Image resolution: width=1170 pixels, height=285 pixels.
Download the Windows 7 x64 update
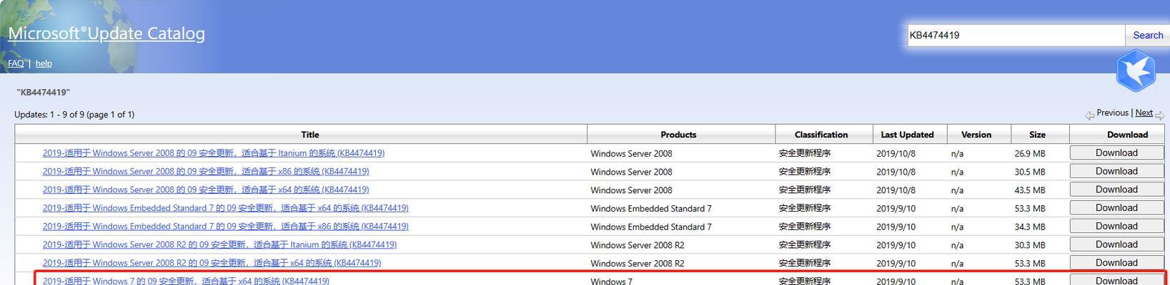tap(1116, 280)
